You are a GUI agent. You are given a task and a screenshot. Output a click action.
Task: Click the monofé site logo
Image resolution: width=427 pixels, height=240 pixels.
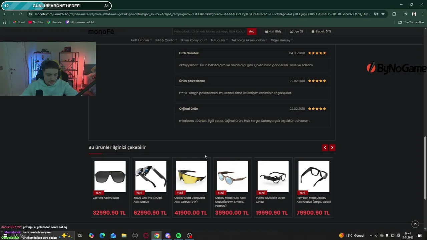click(x=101, y=32)
